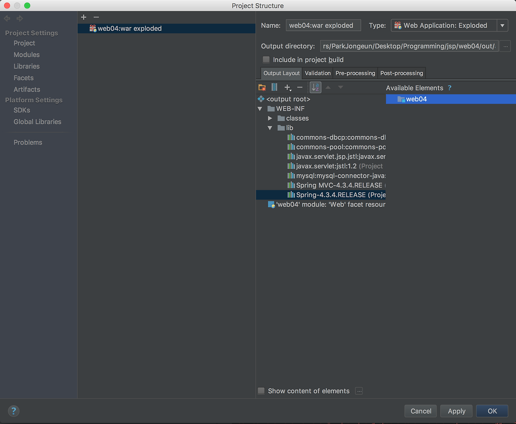Open the show content options ellipsis button
This screenshot has width=516, height=424.
tap(359, 391)
